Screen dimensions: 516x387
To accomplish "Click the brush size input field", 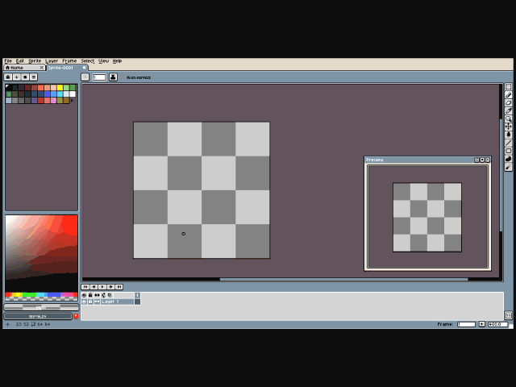I will pyautogui.click(x=98, y=77).
